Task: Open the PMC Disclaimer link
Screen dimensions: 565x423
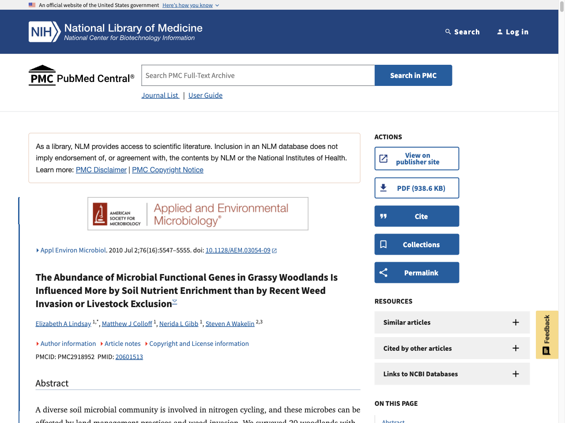Action: 101,170
